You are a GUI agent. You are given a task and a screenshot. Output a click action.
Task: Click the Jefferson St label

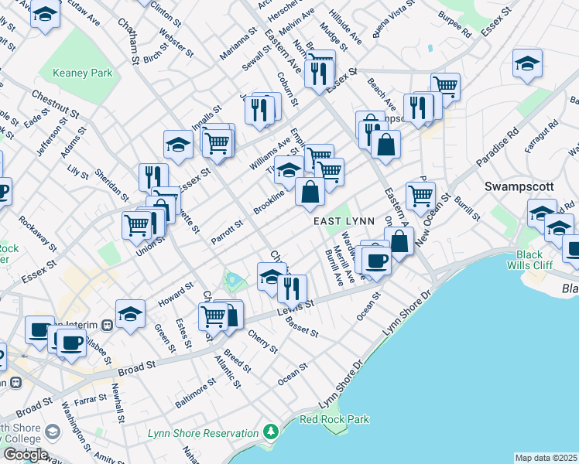(x=53, y=136)
